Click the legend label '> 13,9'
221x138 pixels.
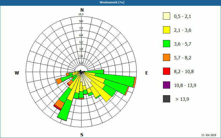coord(182,99)
